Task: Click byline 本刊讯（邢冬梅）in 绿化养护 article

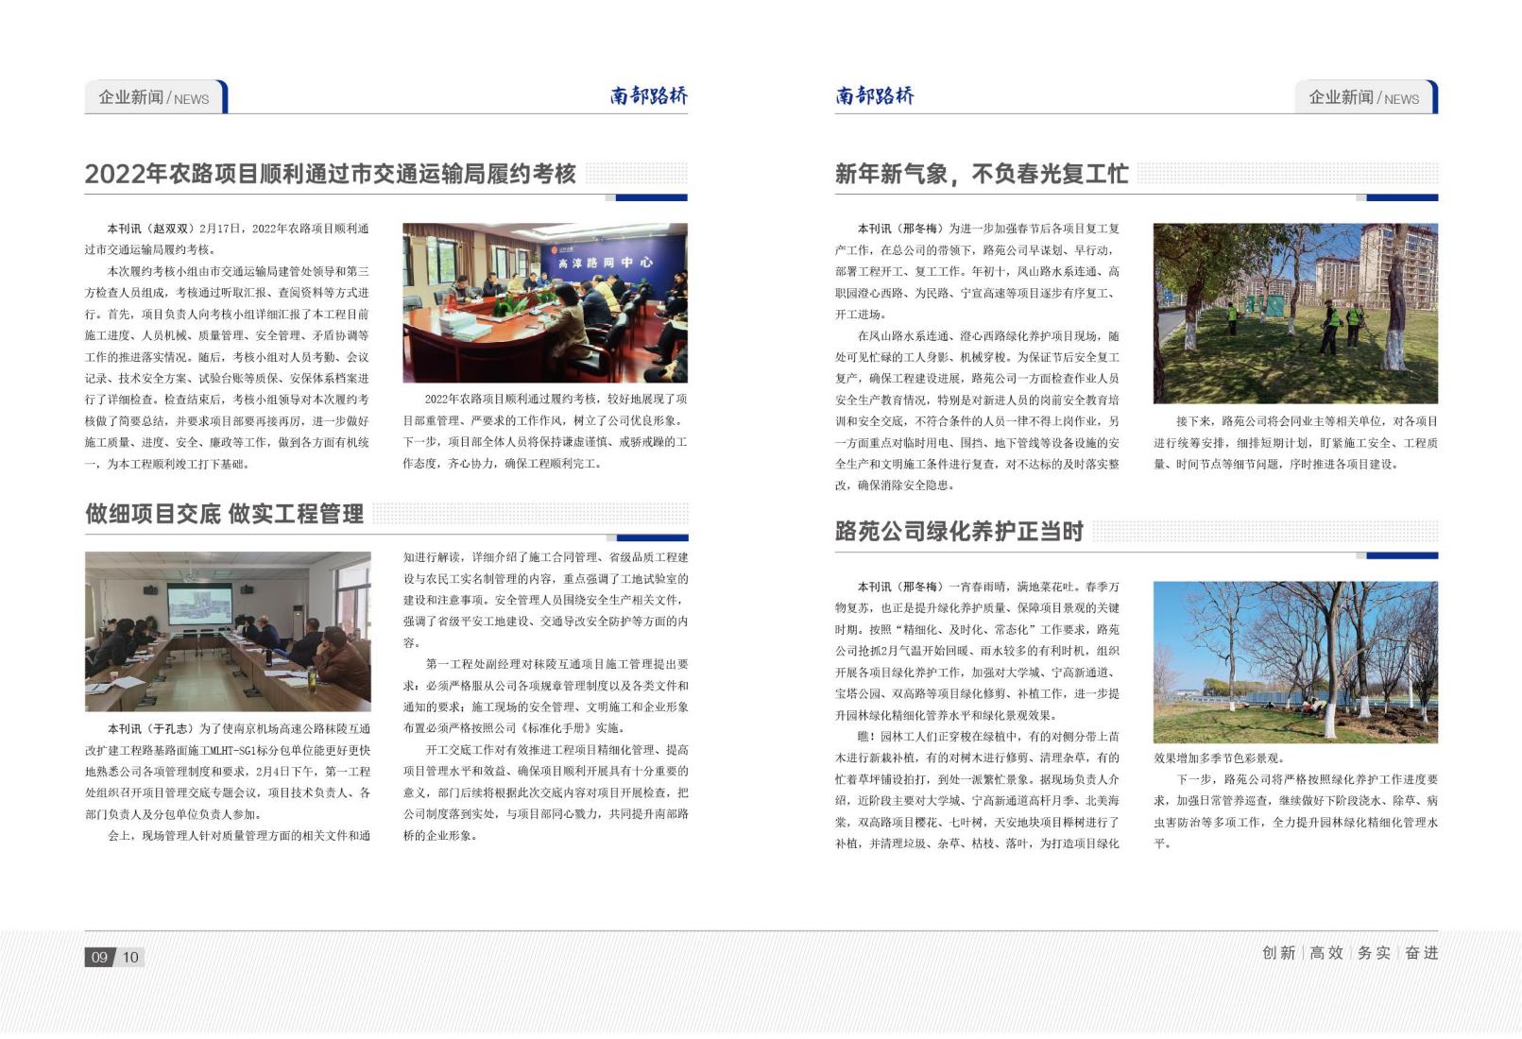Action: [x=901, y=587]
